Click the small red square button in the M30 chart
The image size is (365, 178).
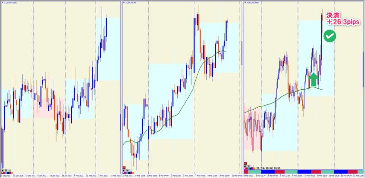coord(245,163)
